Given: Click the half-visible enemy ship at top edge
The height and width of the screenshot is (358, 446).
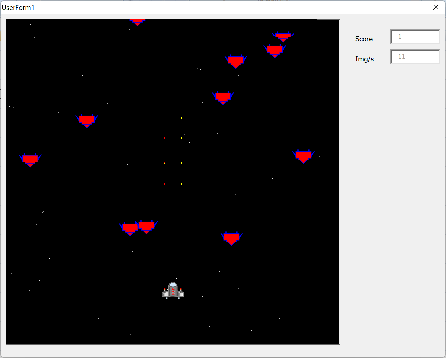Looking at the screenshot, I should [137, 23].
